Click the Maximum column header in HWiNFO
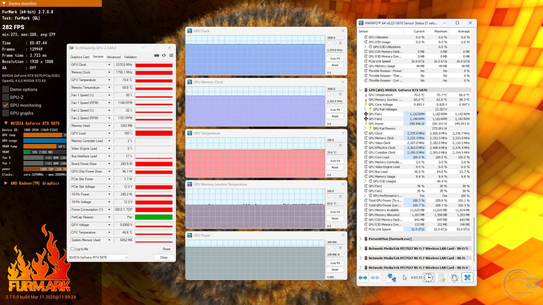543x305 pixels. pos(437,31)
